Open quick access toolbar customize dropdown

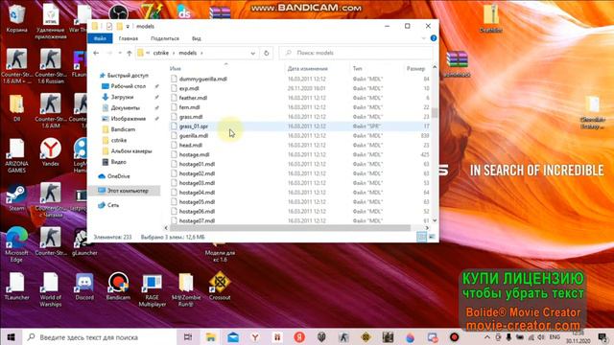[128, 27]
